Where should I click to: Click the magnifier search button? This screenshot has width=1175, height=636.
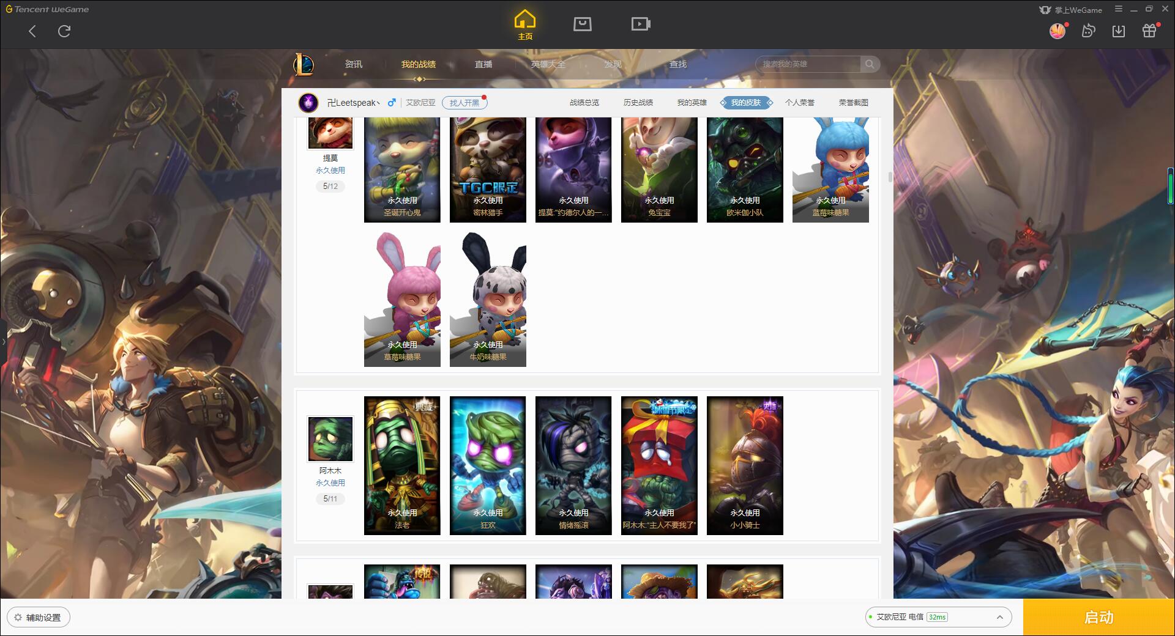[x=870, y=64]
